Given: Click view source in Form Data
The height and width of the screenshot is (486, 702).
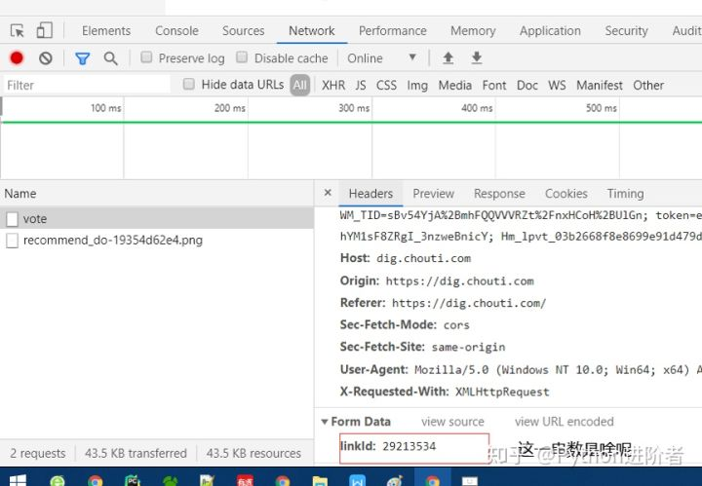Looking at the screenshot, I should (452, 422).
